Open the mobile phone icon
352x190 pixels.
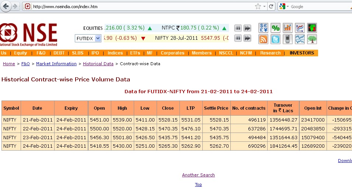coord(287,39)
